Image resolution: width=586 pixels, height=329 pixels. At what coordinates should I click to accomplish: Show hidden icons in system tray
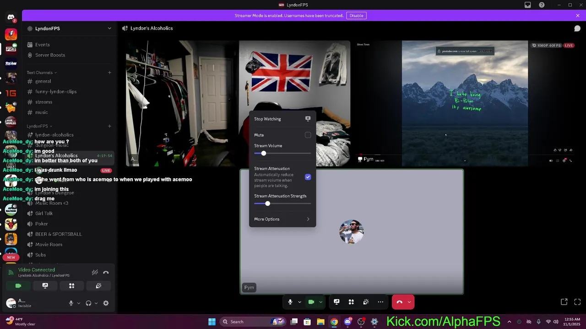click(509, 322)
